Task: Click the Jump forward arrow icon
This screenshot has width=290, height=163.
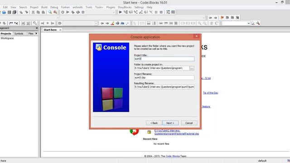Action: pyautogui.click(x=216, y=18)
